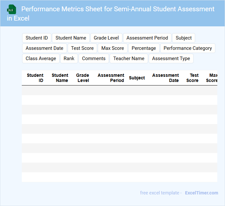The image size is (225, 206).
Task: Pick the Max Score tag
Action: 113,48
